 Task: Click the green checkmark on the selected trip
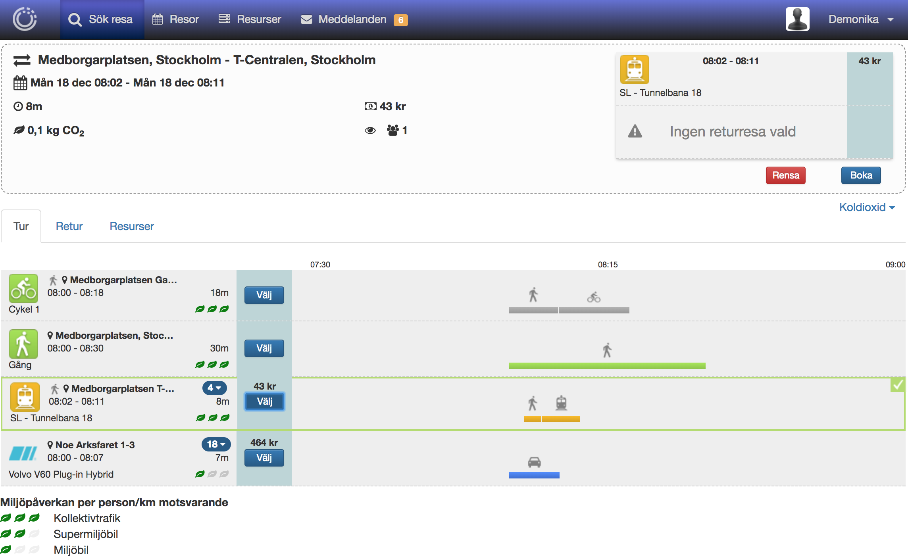point(897,384)
